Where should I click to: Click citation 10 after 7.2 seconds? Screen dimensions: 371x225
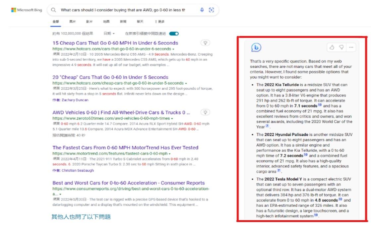tap(305, 155)
